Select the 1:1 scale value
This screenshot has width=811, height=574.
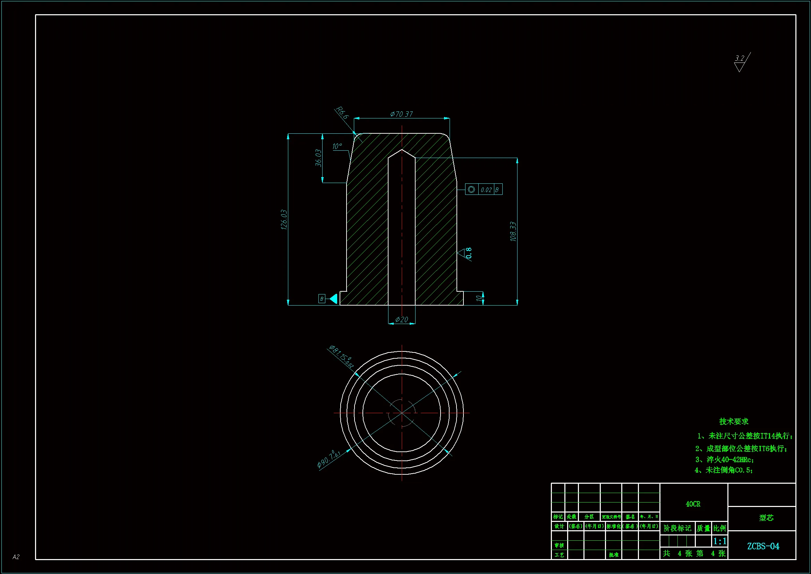click(x=719, y=541)
